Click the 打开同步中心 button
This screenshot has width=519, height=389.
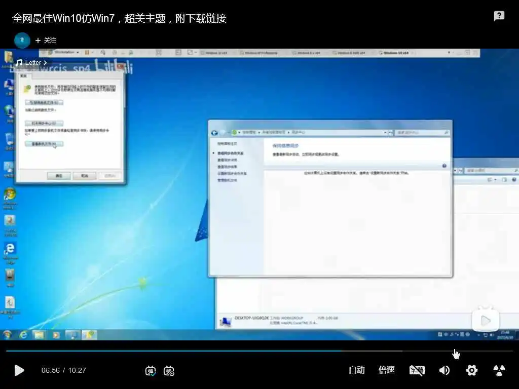[x=44, y=123]
